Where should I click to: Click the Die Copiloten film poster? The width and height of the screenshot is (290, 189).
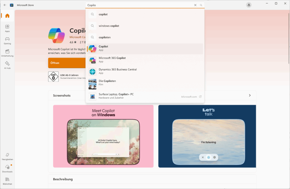click(x=92, y=84)
